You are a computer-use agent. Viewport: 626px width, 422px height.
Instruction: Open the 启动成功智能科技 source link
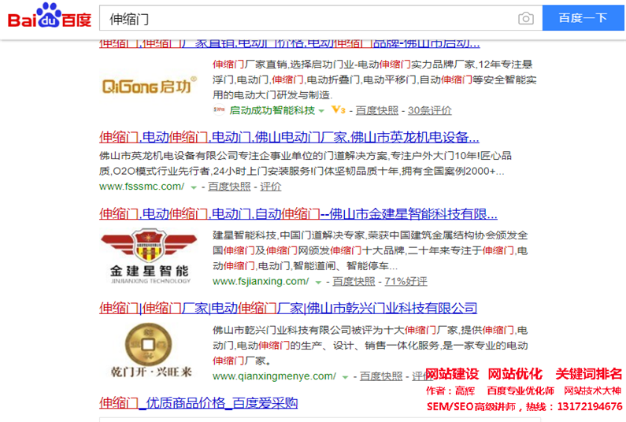(x=272, y=110)
